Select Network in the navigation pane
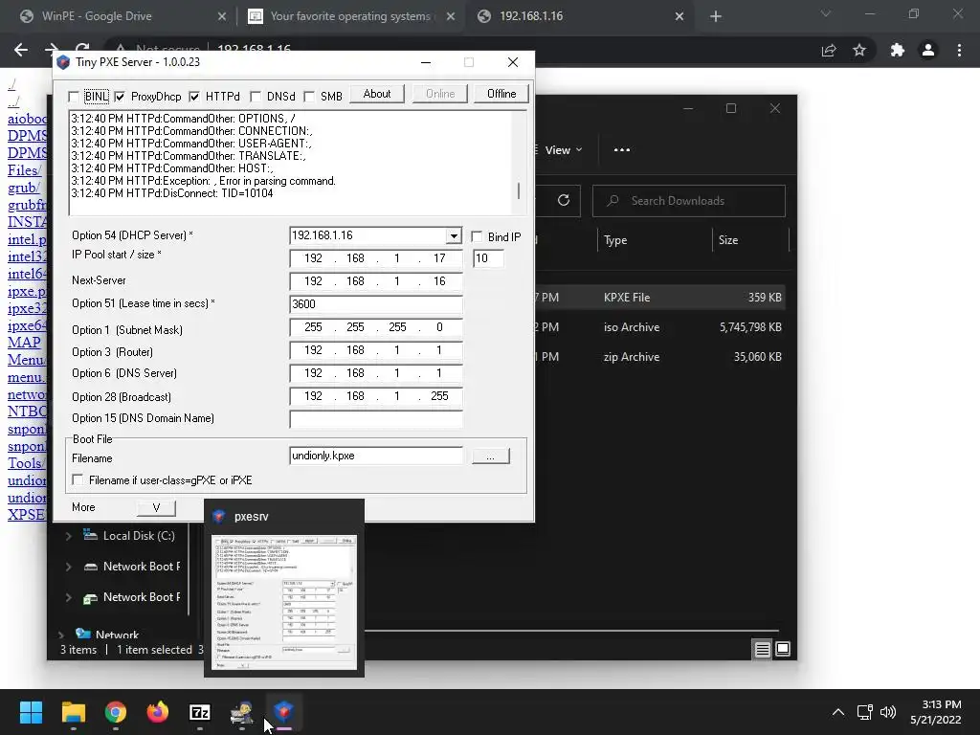 (117, 635)
